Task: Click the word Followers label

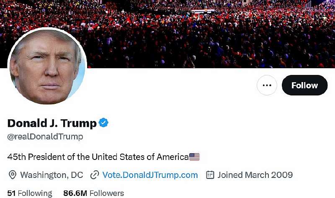Action: pyautogui.click(x=107, y=193)
